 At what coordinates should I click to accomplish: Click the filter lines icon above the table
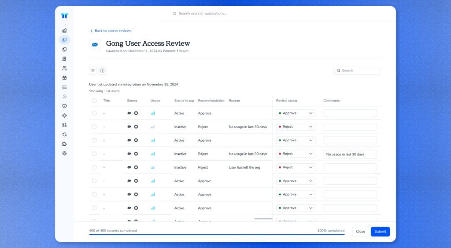coord(93,71)
